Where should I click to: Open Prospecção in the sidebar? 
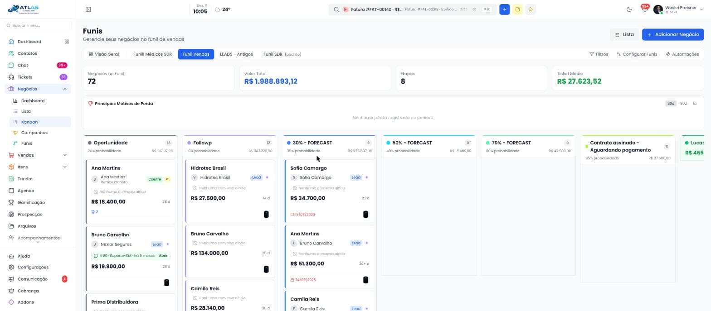coord(30,214)
